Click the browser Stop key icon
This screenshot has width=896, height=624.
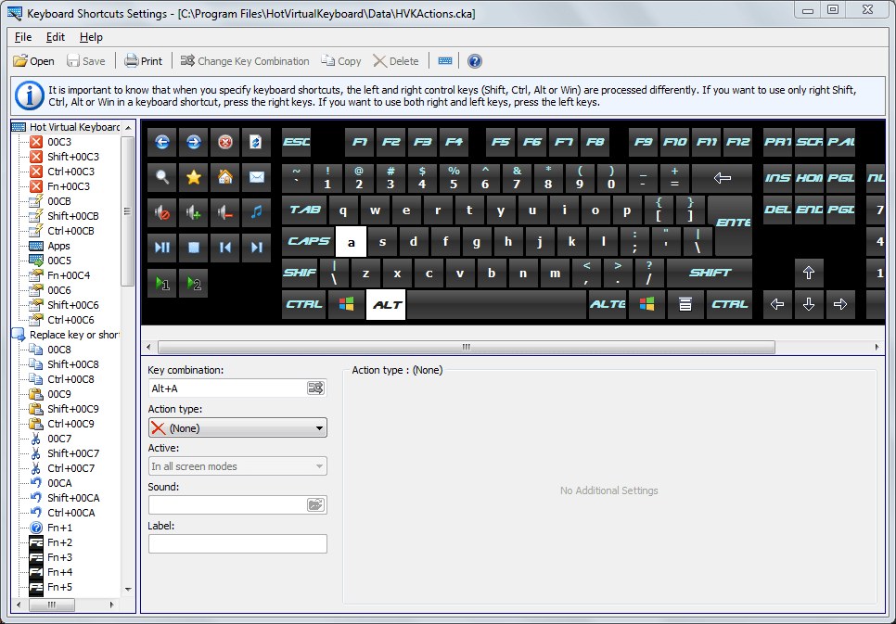point(225,142)
